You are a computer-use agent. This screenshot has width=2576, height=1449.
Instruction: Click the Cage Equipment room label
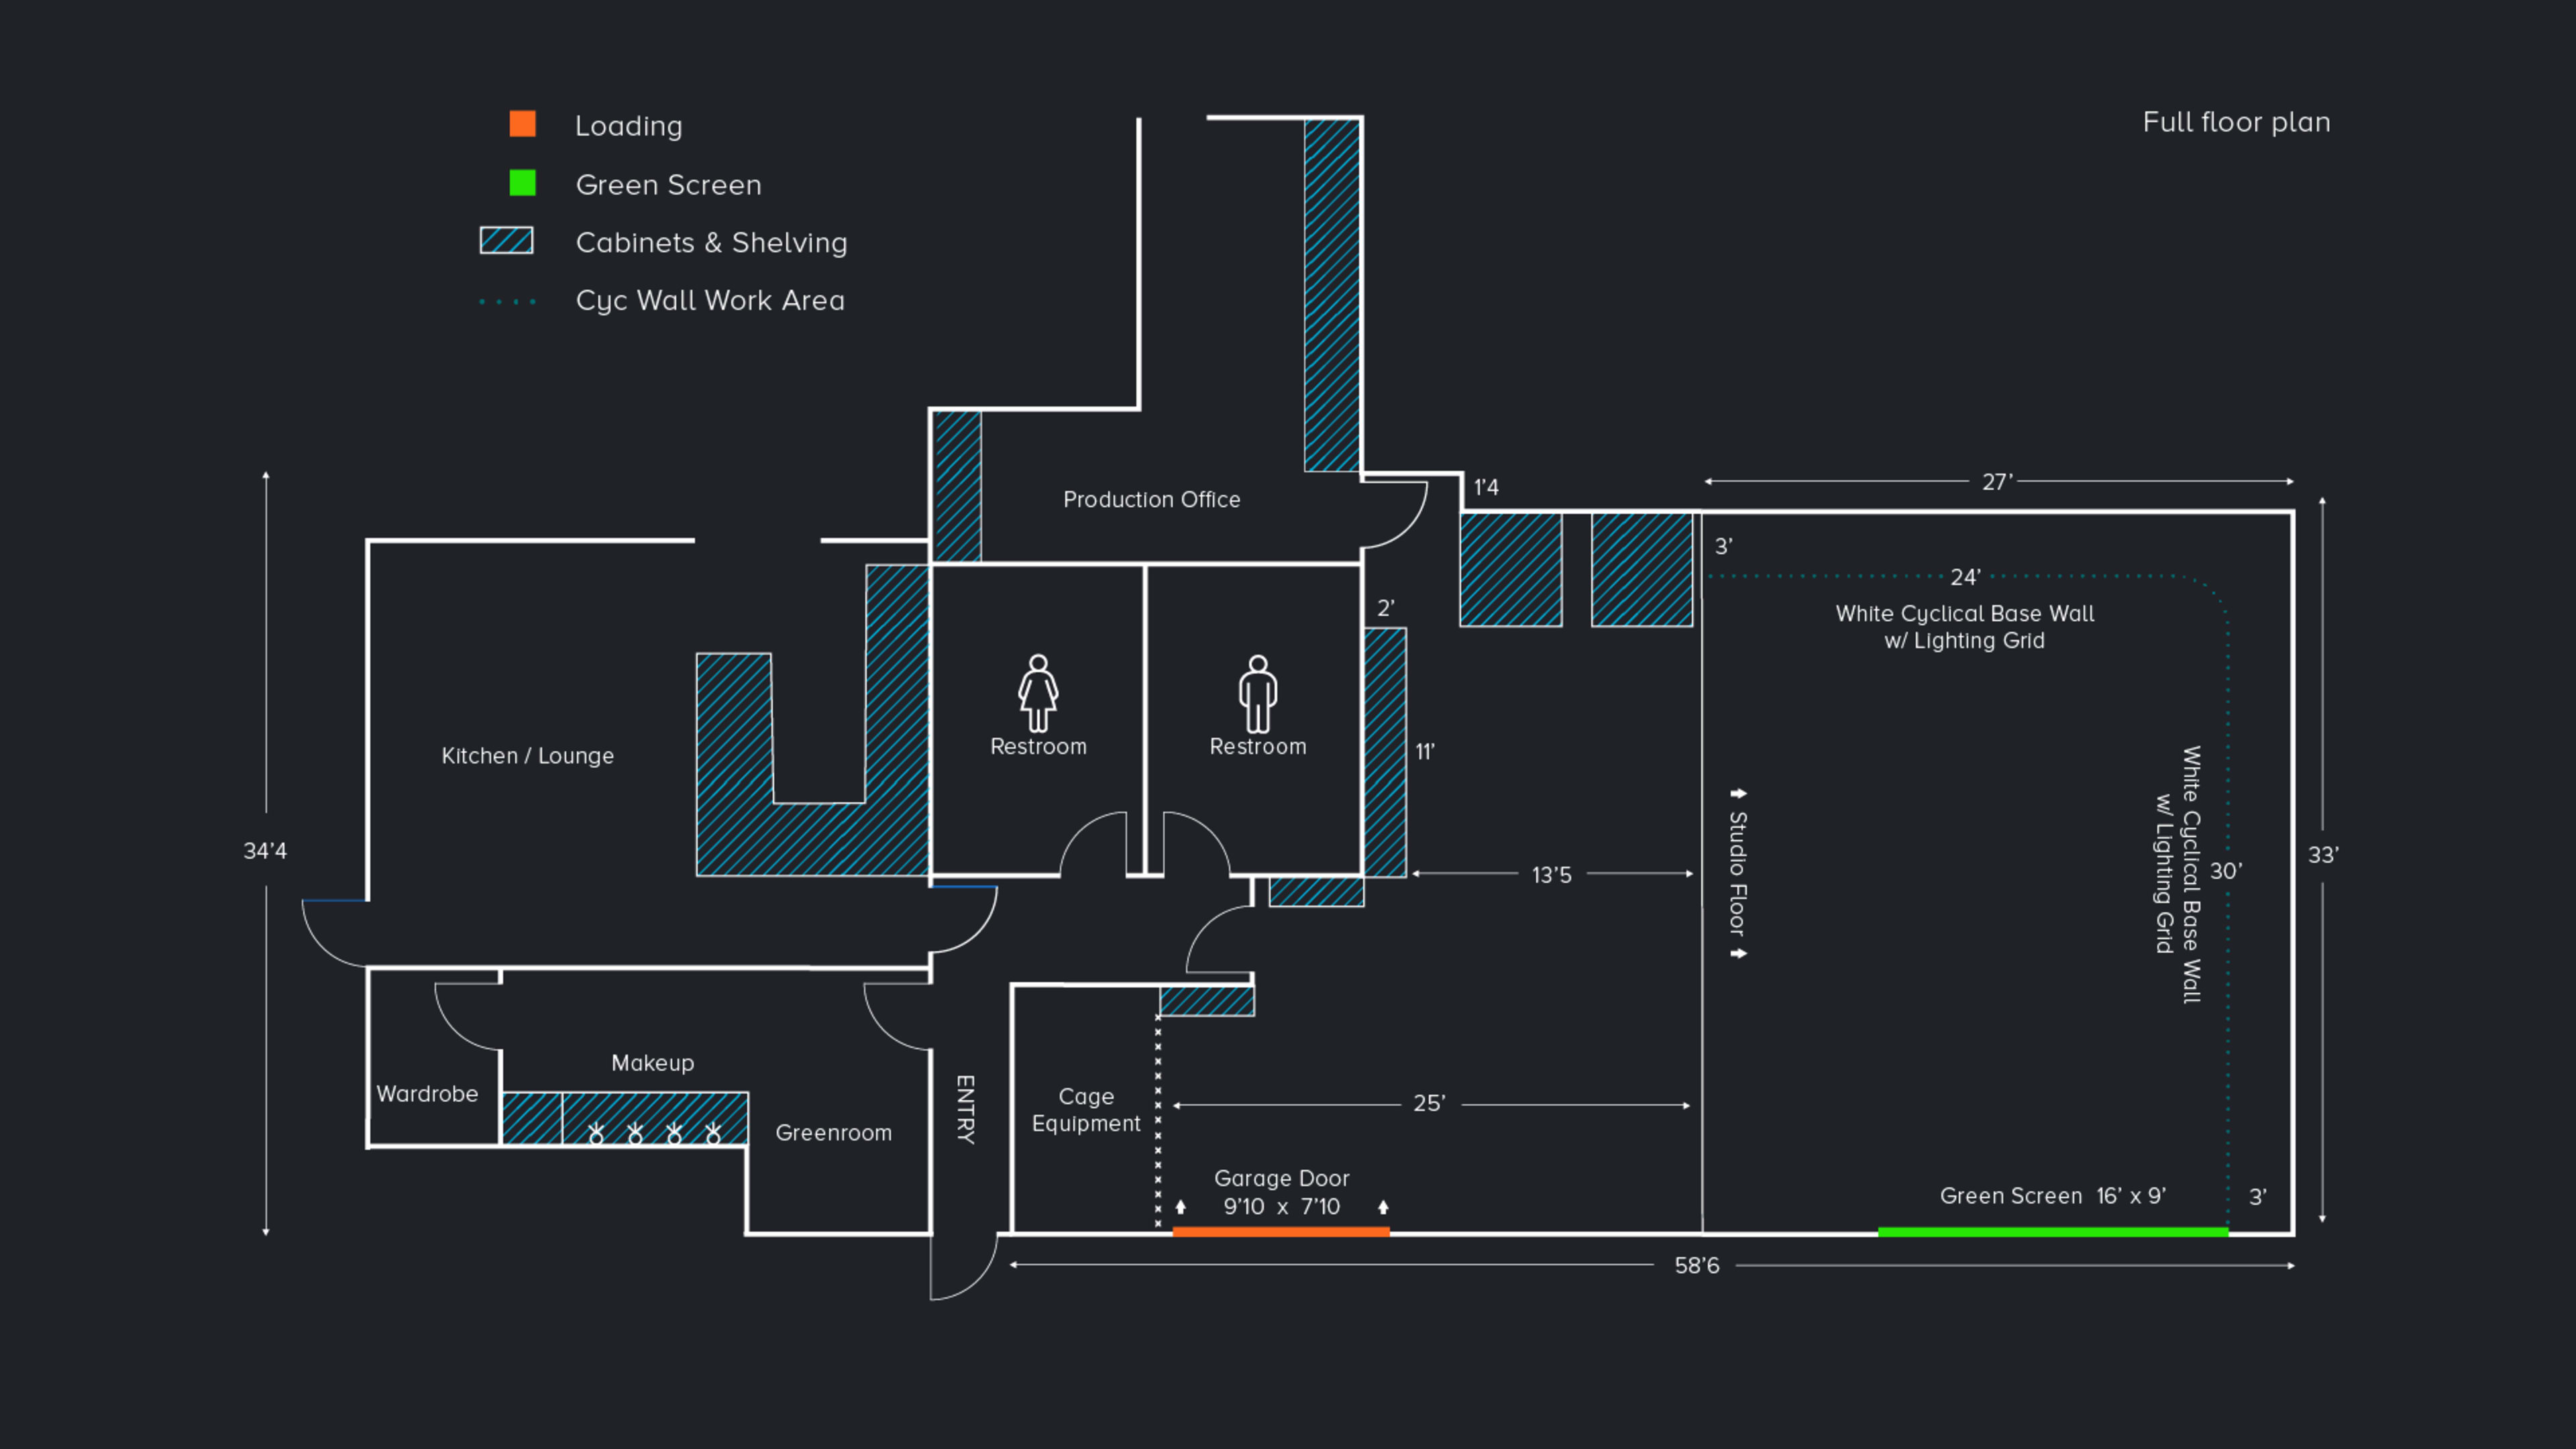(x=1086, y=1110)
